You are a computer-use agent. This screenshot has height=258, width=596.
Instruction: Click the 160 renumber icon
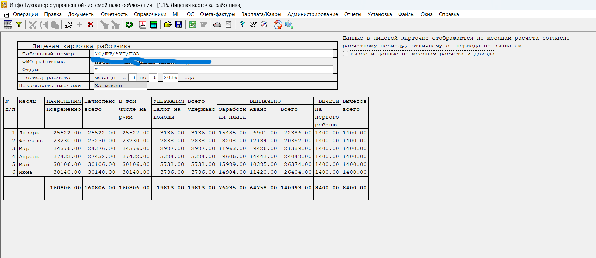(x=69, y=24)
